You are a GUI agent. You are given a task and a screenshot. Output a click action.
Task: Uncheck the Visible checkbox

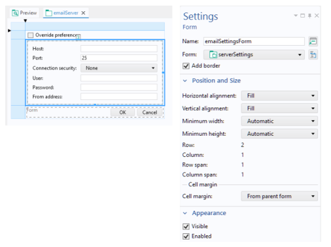[186, 226]
